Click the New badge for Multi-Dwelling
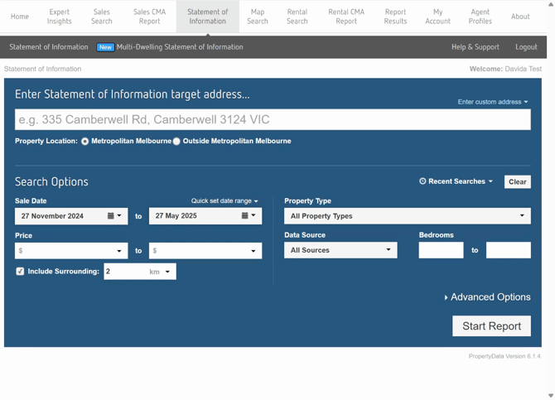This screenshot has width=555, height=400. coord(105,47)
